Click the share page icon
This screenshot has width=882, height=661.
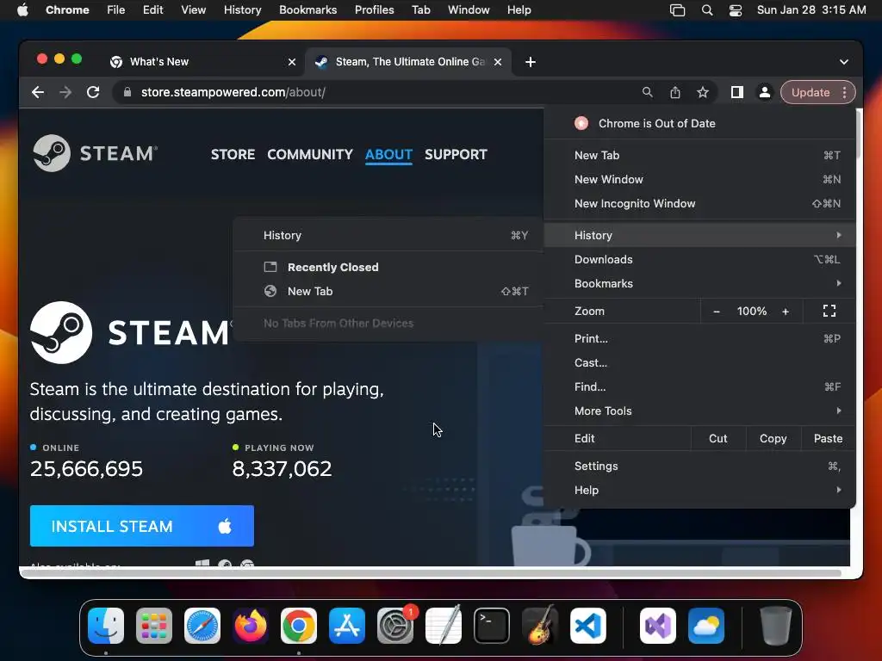[x=675, y=92]
